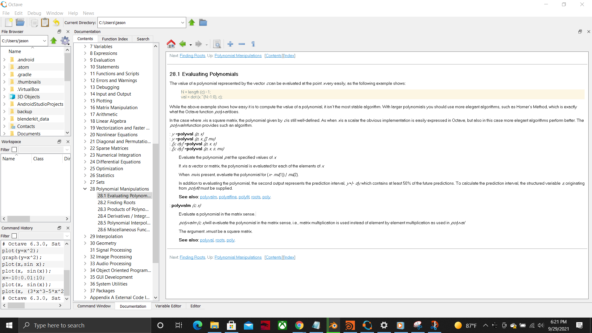
Task: Open the File Browser gear settings icon
Action: tap(65, 41)
